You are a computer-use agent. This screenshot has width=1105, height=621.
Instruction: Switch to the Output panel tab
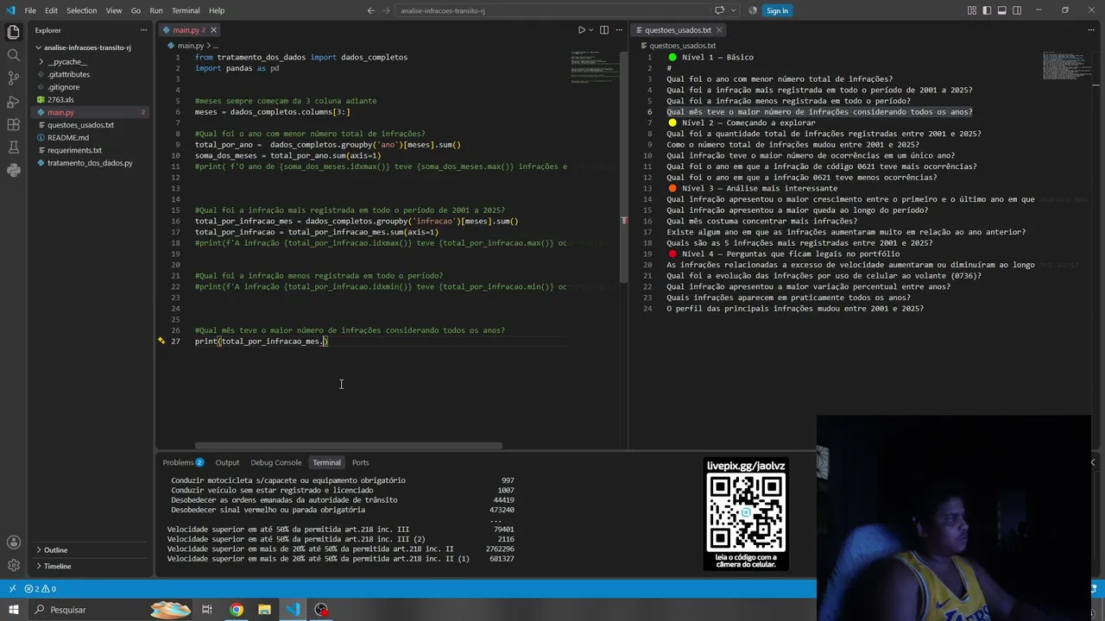click(227, 462)
